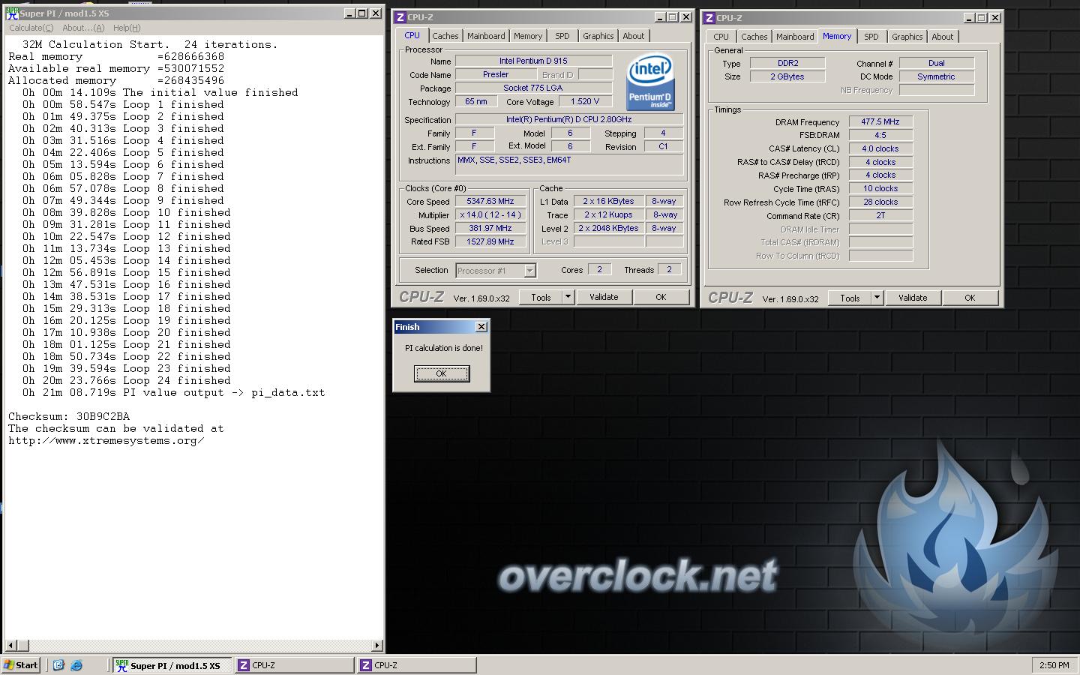Switch to Memory tab in left CPU-Z window
Image resolution: width=1080 pixels, height=675 pixels.
pos(528,36)
